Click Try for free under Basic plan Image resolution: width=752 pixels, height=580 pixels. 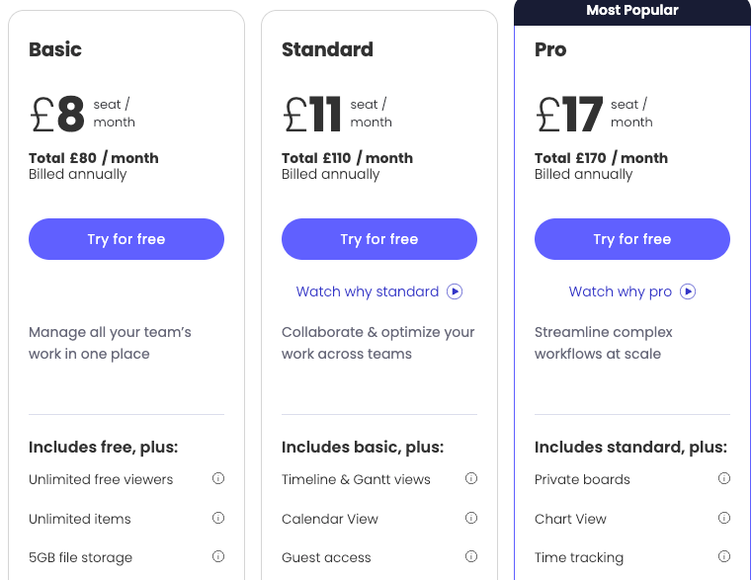[x=126, y=239]
